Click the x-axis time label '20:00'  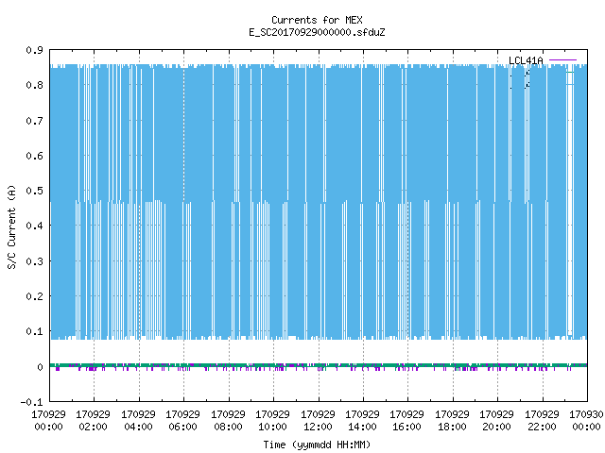496,427
